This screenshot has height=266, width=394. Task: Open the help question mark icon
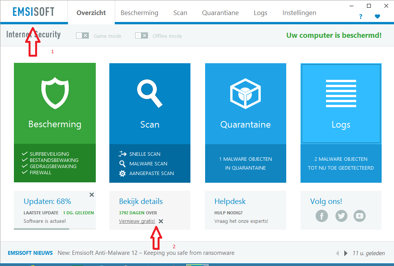[360, 17]
